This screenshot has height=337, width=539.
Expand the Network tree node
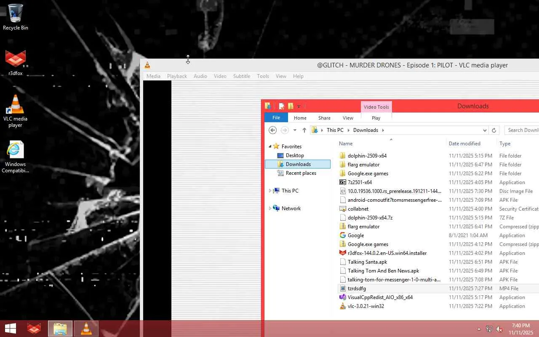[x=270, y=209]
